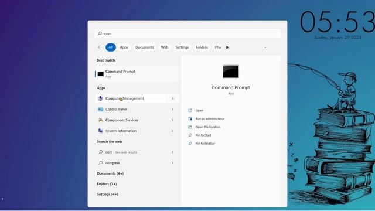Switch to the partially shown Photos tab

pos(218,47)
